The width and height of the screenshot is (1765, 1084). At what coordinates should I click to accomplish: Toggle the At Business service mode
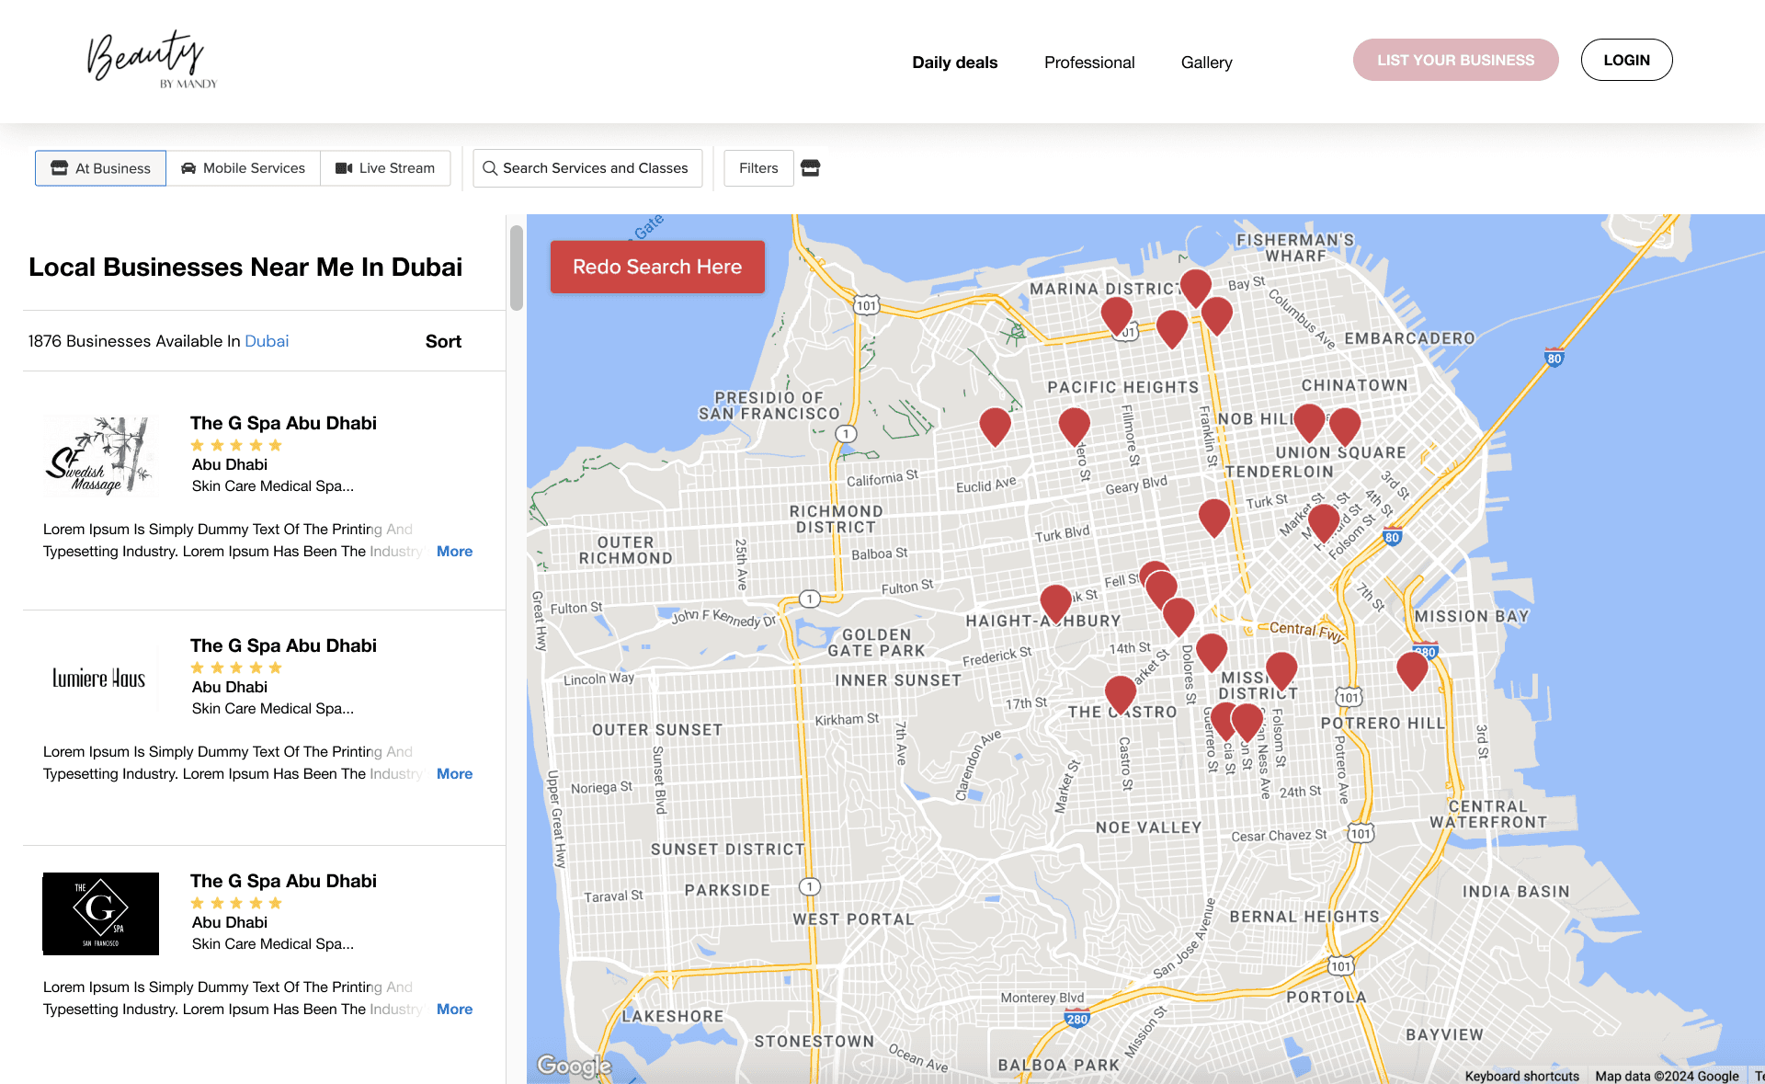(101, 168)
